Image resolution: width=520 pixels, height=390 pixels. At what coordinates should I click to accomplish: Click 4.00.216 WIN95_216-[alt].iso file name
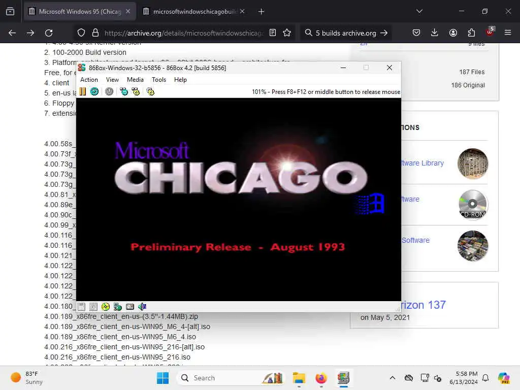[x=124, y=347]
